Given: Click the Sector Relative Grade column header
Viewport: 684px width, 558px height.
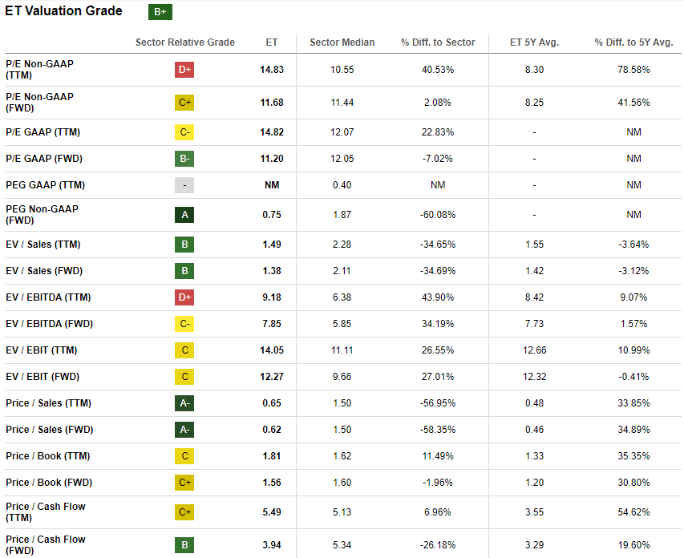Looking at the screenshot, I should 184,42.
